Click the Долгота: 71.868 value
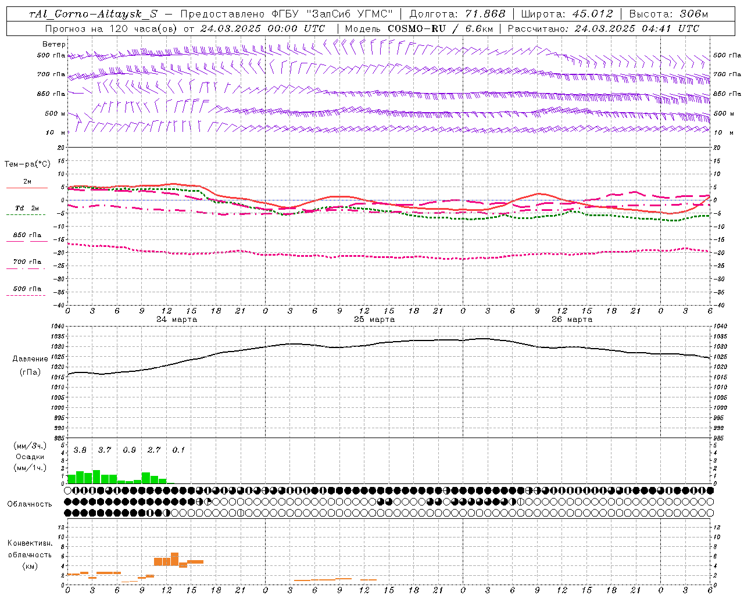 point(457,14)
